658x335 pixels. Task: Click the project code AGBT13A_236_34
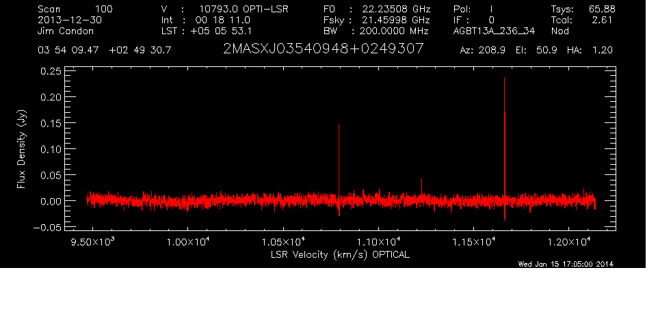pos(494,31)
